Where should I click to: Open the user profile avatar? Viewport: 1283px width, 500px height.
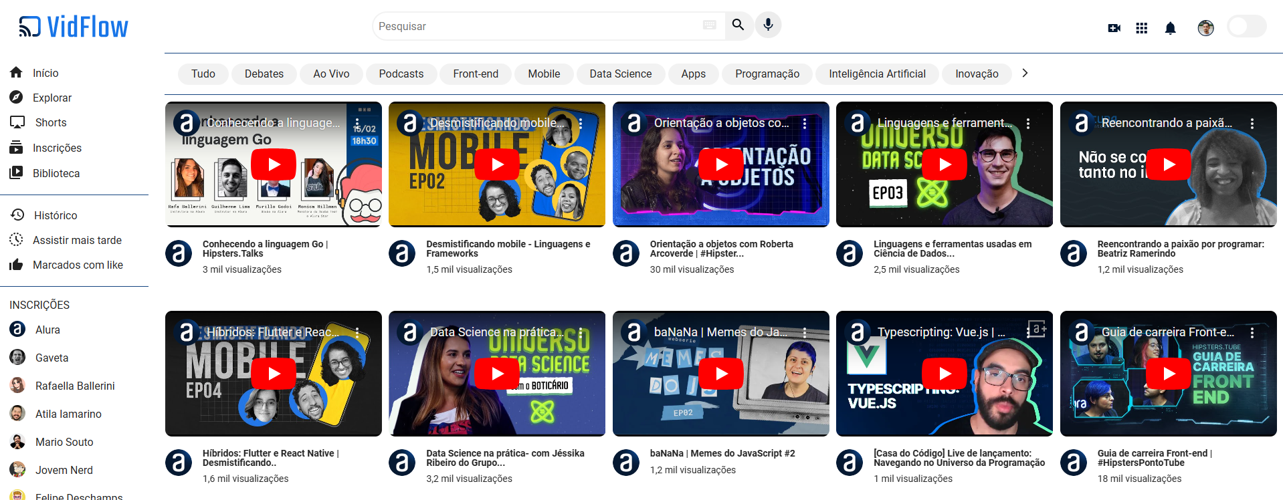tap(1205, 28)
